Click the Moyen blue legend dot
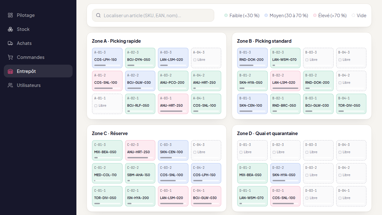 (x=266, y=15)
